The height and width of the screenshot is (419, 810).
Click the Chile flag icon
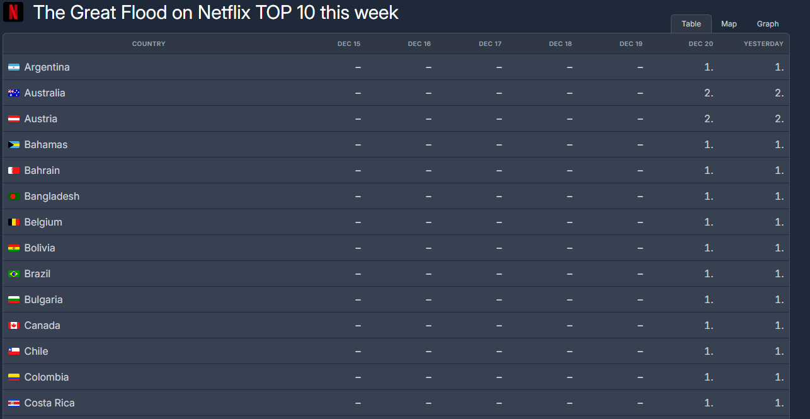[x=14, y=352]
